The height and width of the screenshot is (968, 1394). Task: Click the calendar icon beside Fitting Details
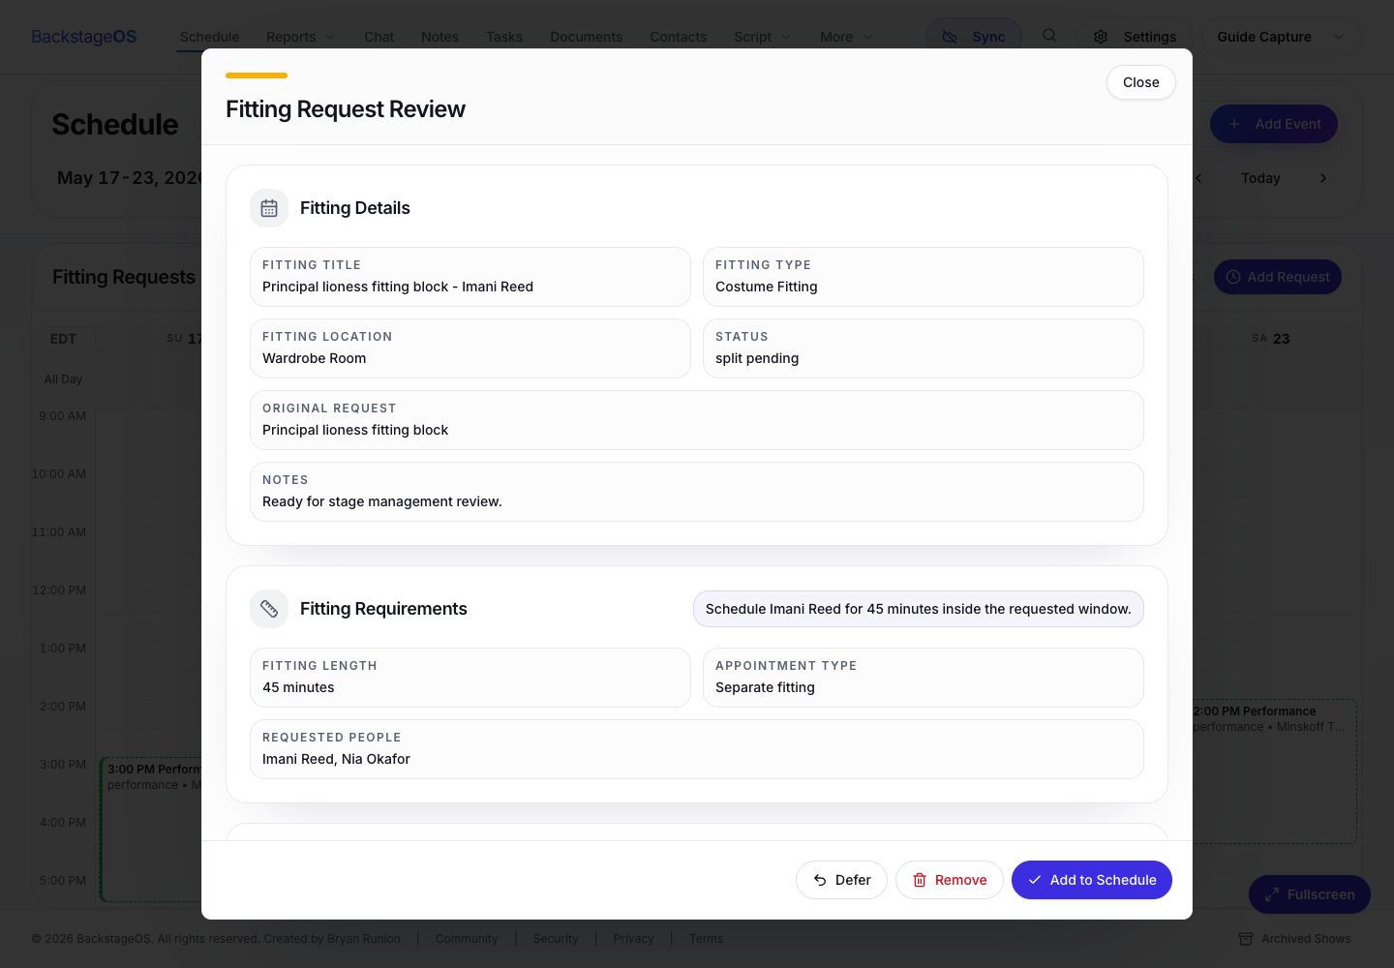pos(269,208)
